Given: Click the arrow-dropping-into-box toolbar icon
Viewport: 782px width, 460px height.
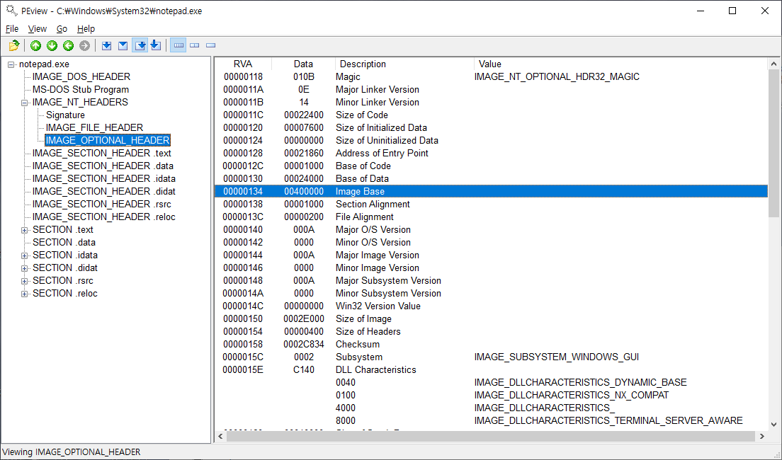Looking at the screenshot, I should pos(156,45).
